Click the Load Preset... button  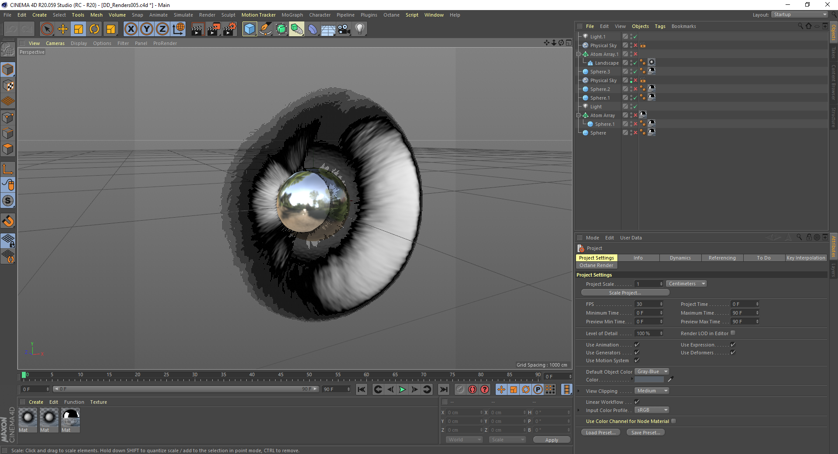tap(600, 433)
